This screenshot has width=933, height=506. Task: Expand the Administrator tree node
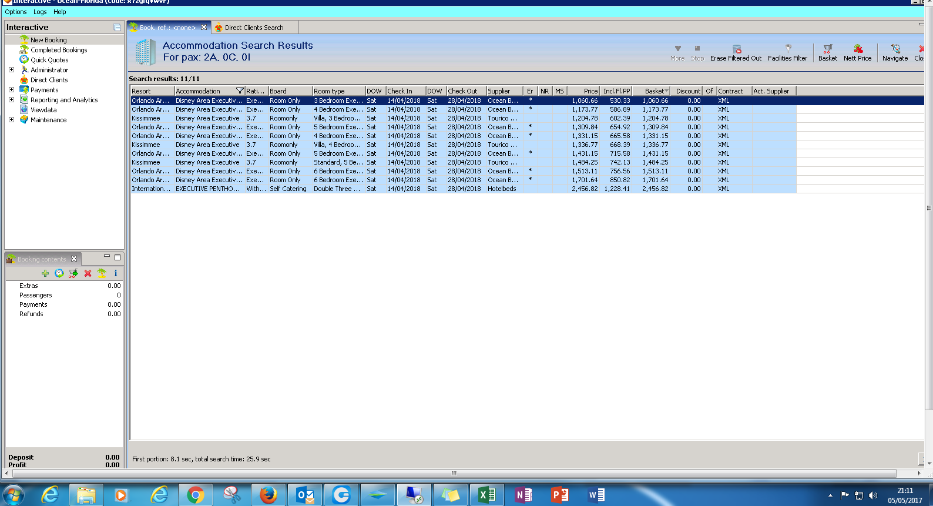pos(11,70)
